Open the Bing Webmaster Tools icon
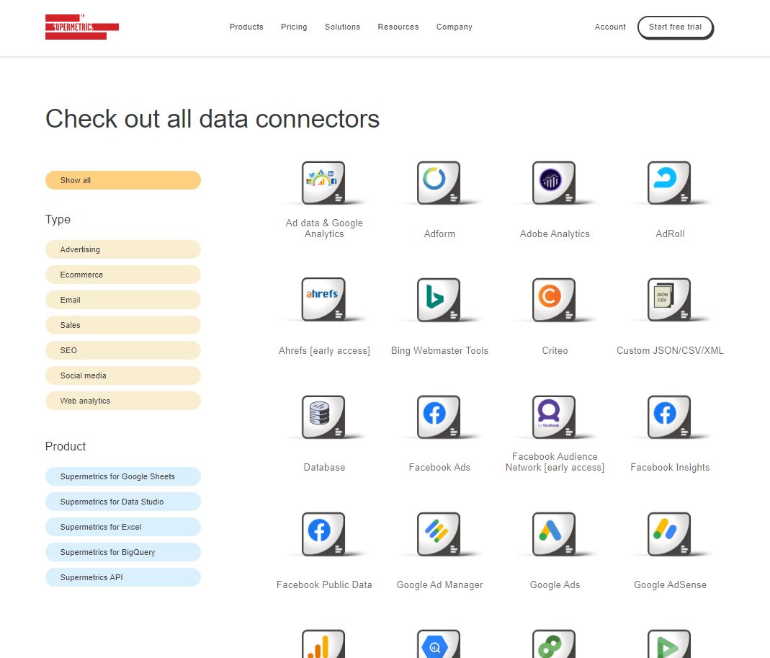This screenshot has height=658, width=770. [439, 299]
